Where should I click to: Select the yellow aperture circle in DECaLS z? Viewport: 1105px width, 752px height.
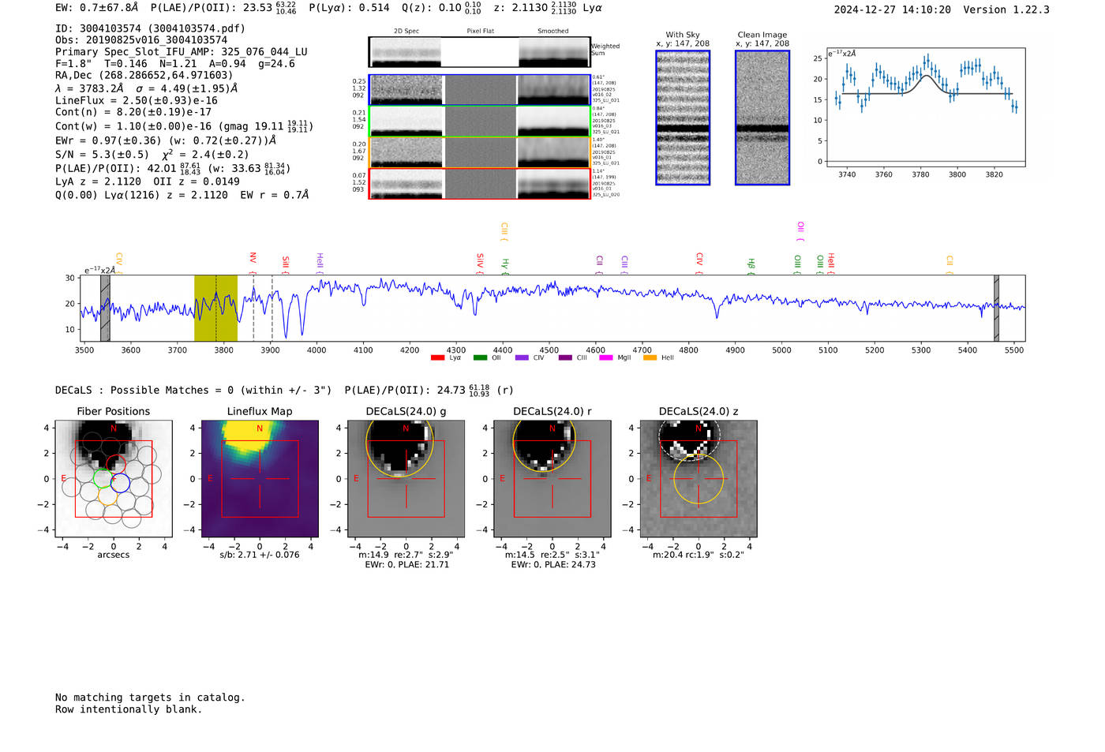[699, 479]
